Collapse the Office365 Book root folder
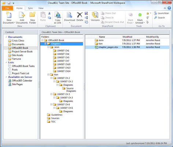The image size is (173, 147). pyautogui.click(x=42, y=40)
